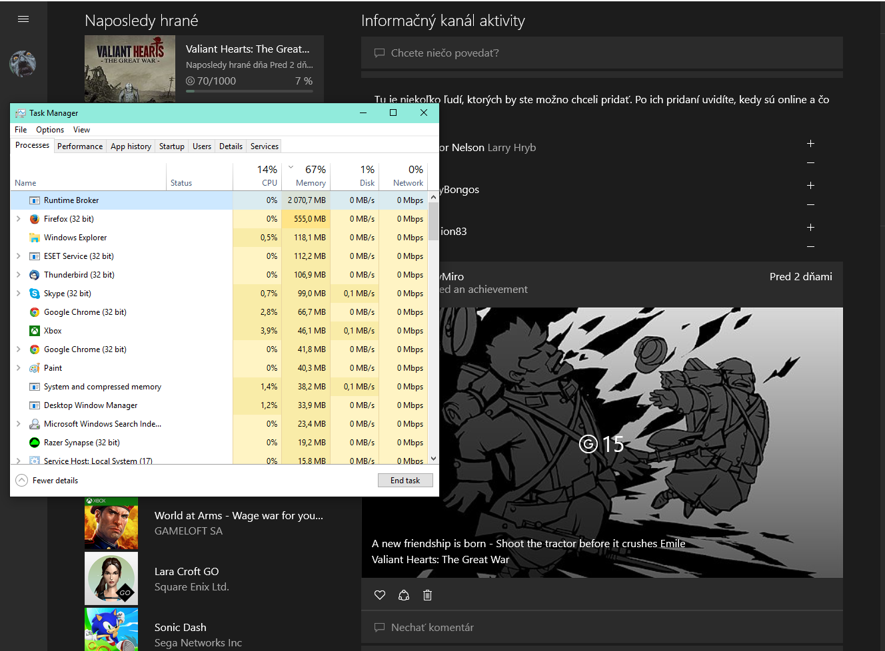Click the Skype process icon
Viewport: 885px width, 651px height.
click(35, 294)
